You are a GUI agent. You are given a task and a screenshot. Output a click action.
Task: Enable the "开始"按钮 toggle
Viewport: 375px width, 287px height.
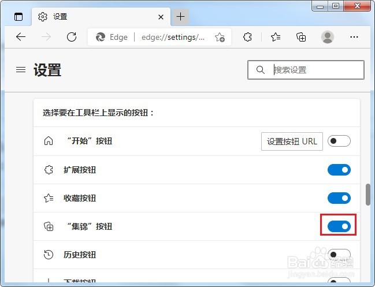coord(339,141)
